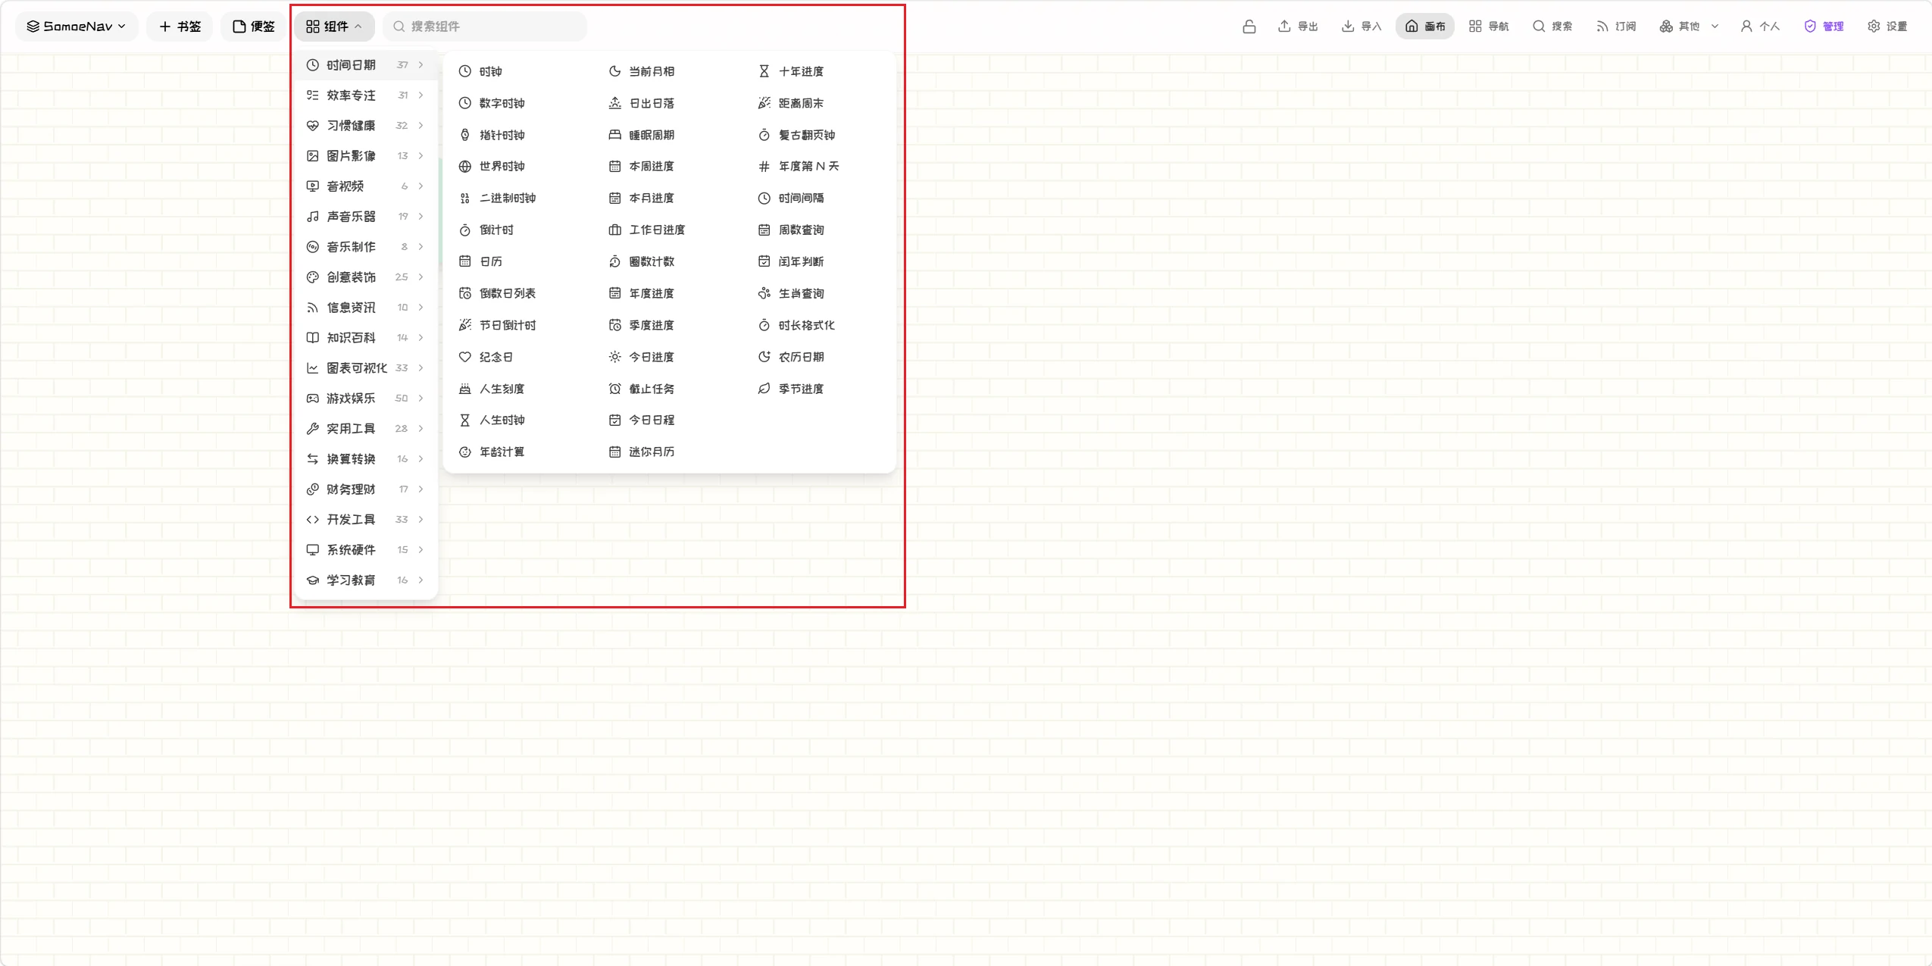The height and width of the screenshot is (966, 1932).
Task: Click the 导入 import icon
Action: [x=1348, y=26]
